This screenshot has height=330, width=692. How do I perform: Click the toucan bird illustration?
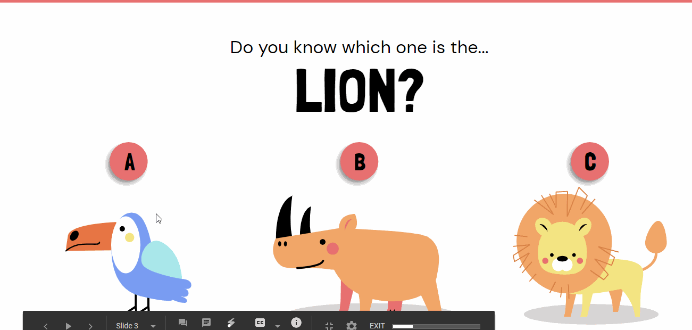click(129, 261)
